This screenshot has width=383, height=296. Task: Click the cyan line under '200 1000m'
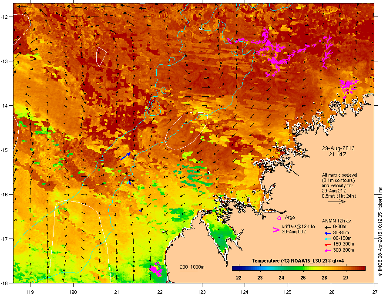point(188,271)
